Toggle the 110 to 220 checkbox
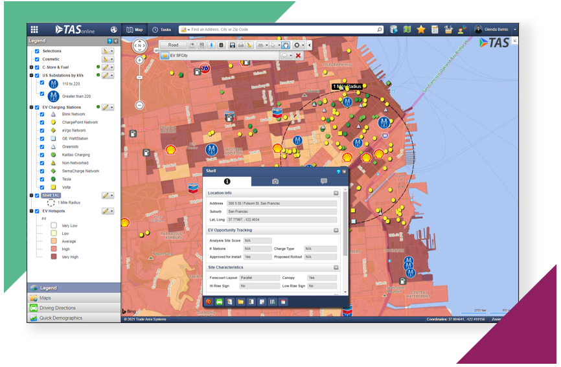Image resolution: width=561 pixels, height=367 pixels. (x=42, y=83)
